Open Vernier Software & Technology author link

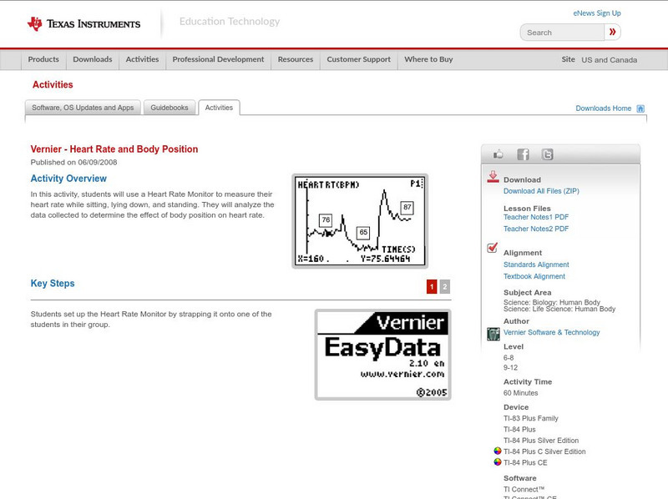tap(551, 332)
